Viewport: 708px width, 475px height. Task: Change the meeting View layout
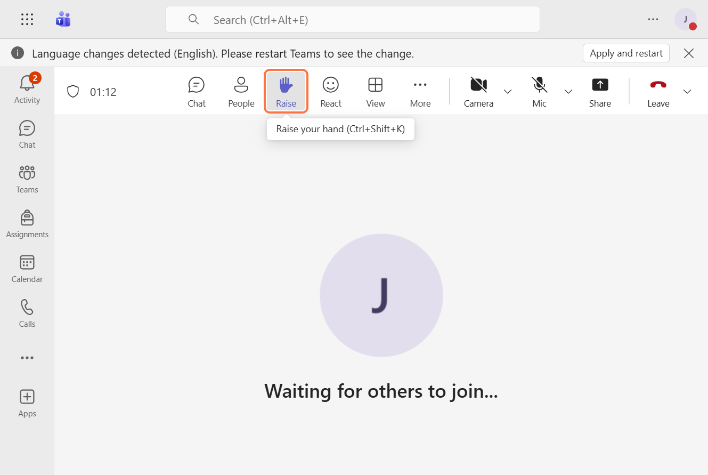(x=375, y=92)
